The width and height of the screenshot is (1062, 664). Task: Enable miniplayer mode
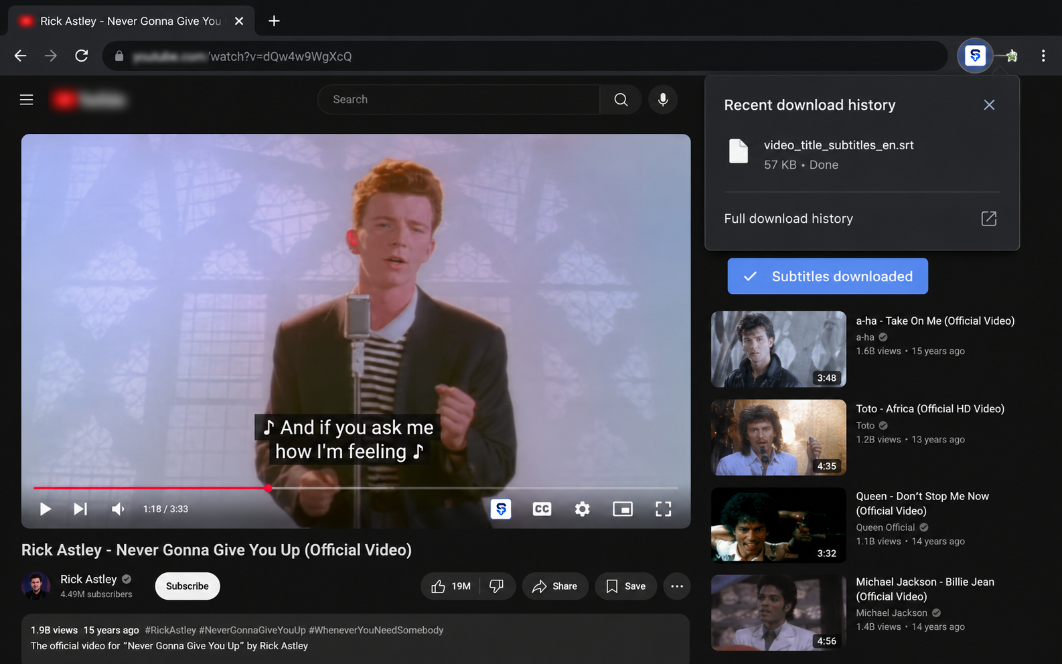(623, 509)
